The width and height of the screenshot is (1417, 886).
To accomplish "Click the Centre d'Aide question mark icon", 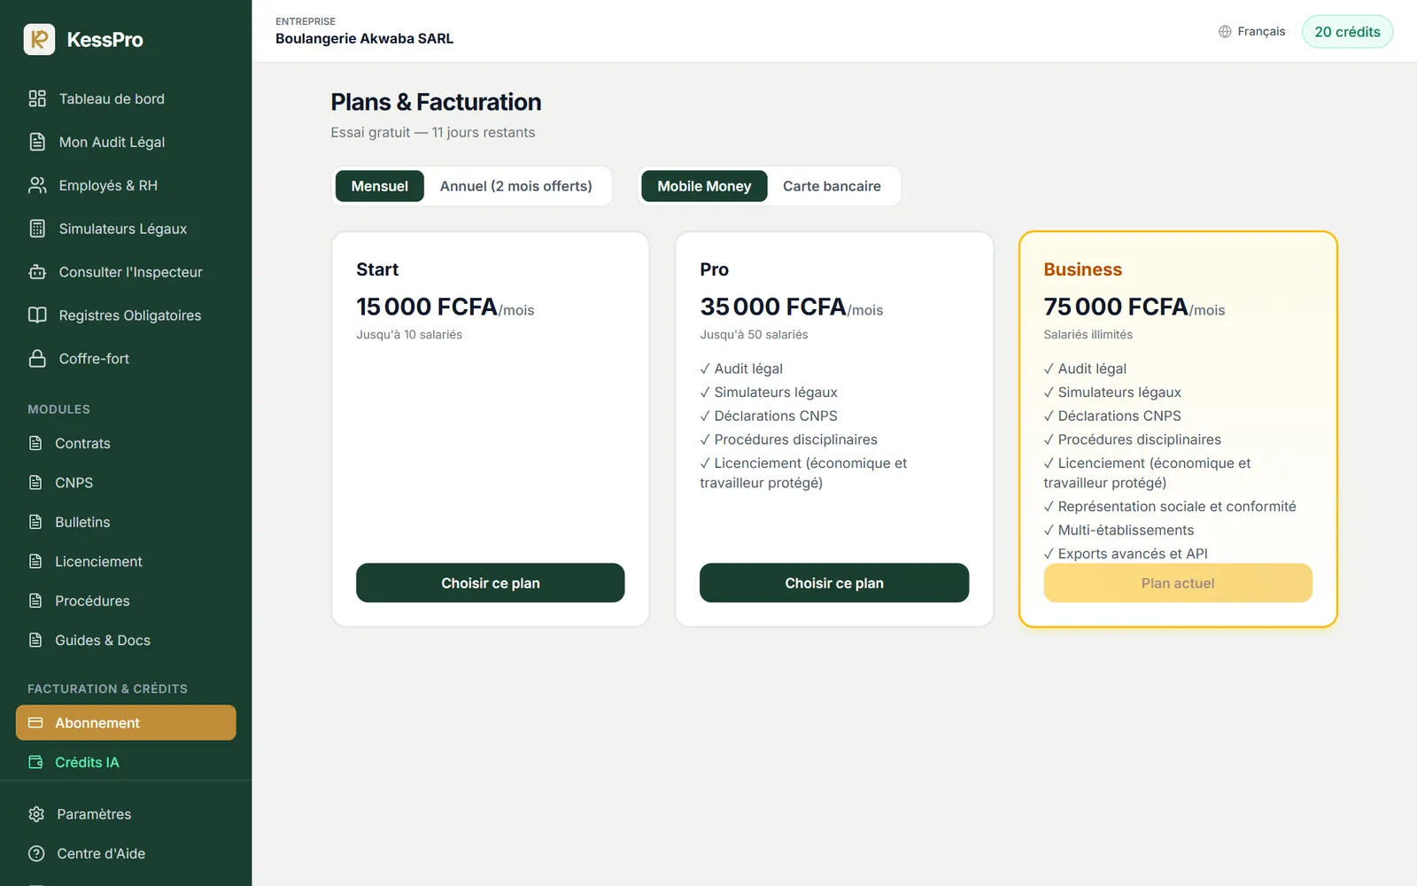I will coord(36,853).
